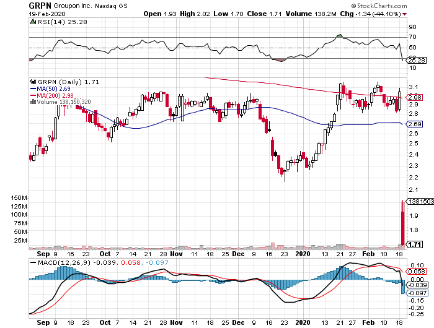The image size is (434, 328).
Task: Click the 3.1 price axis label
Action: pyautogui.click(x=414, y=87)
